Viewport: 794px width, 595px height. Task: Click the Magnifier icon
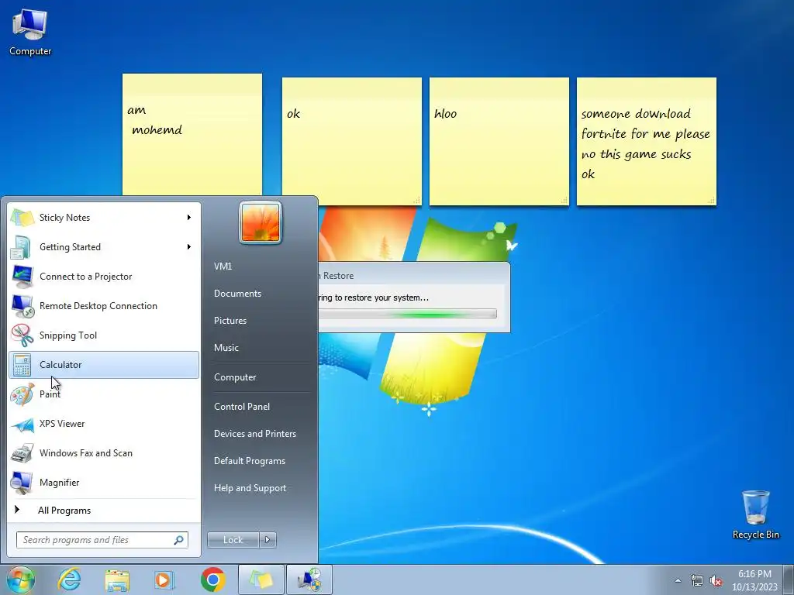(x=22, y=483)
